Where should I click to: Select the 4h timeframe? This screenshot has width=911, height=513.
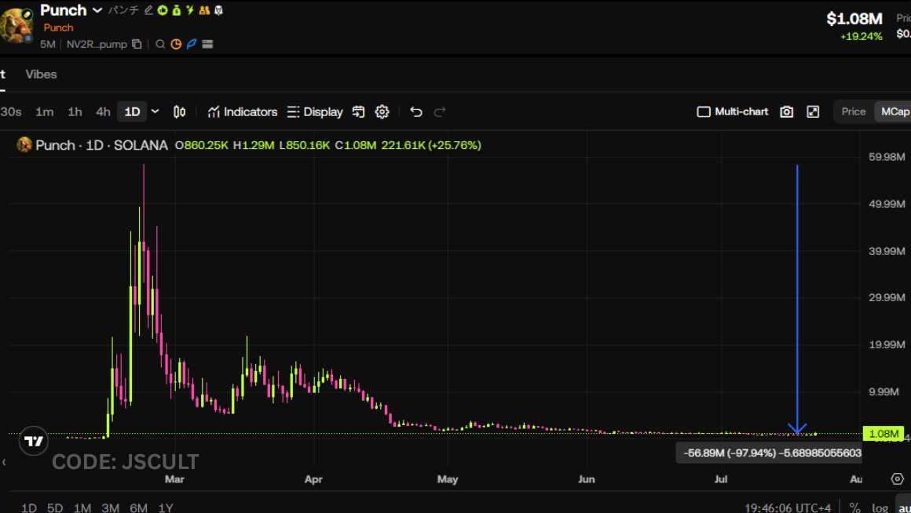point(103,111)
